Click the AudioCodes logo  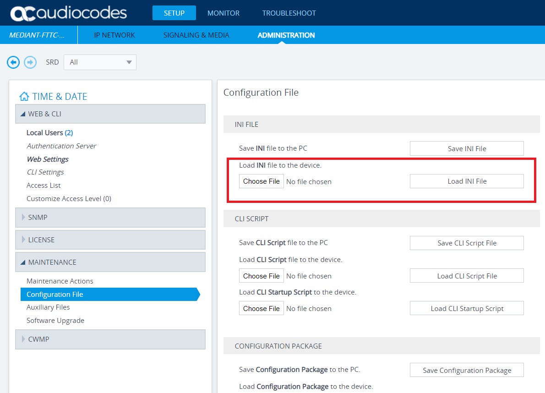(x=69, y=13)
